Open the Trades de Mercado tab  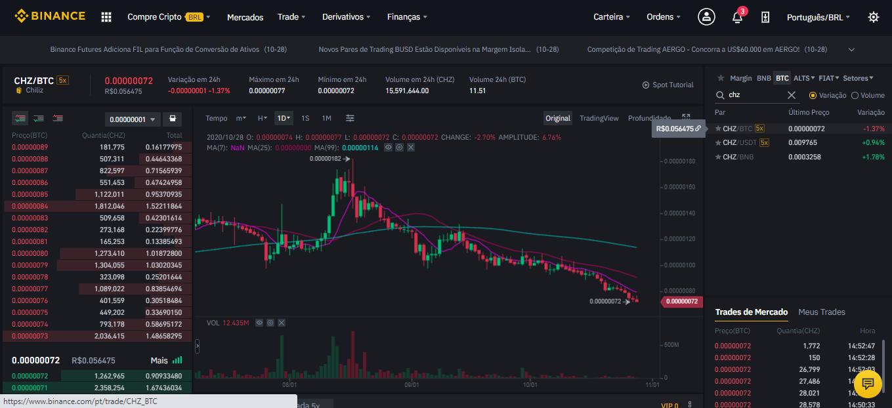(x=752, y=312)
